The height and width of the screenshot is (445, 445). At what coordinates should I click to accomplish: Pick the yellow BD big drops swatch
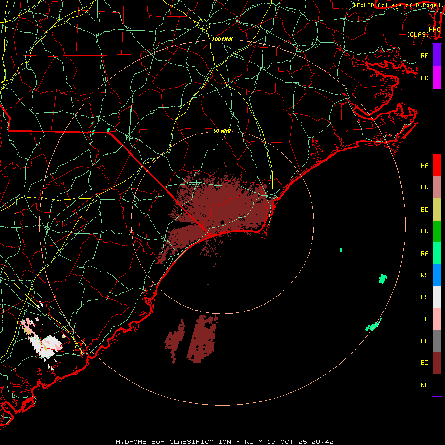pos(437,210)
